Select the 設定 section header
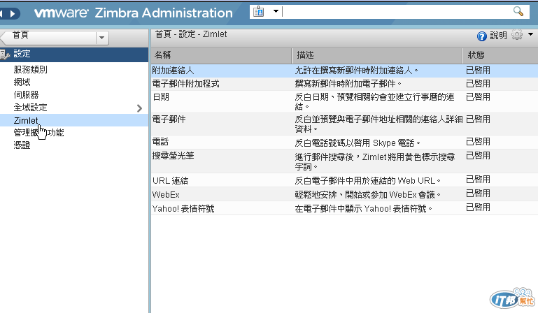538x313 pixels. (74, 54)
